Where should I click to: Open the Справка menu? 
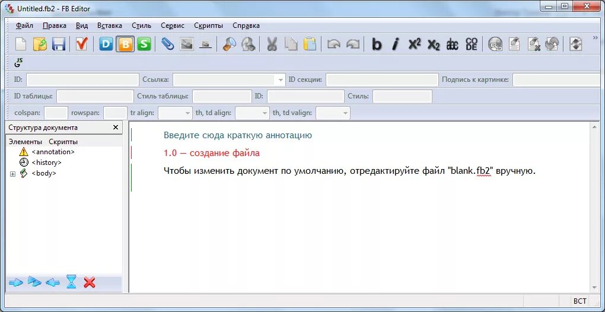[246, 26]
